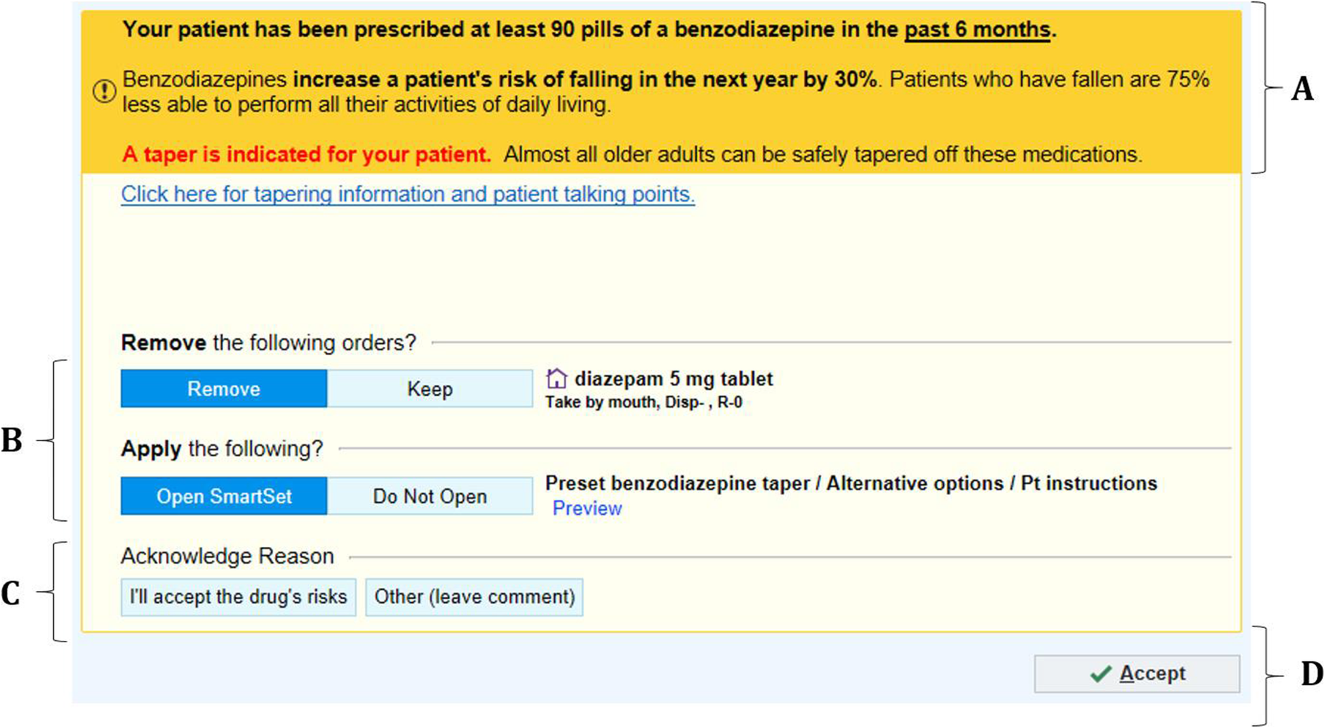Click the exclamation warning icon in yellow banner
Image resolution: width=1325 pixels, height=728 pixels.
(104, 91)
